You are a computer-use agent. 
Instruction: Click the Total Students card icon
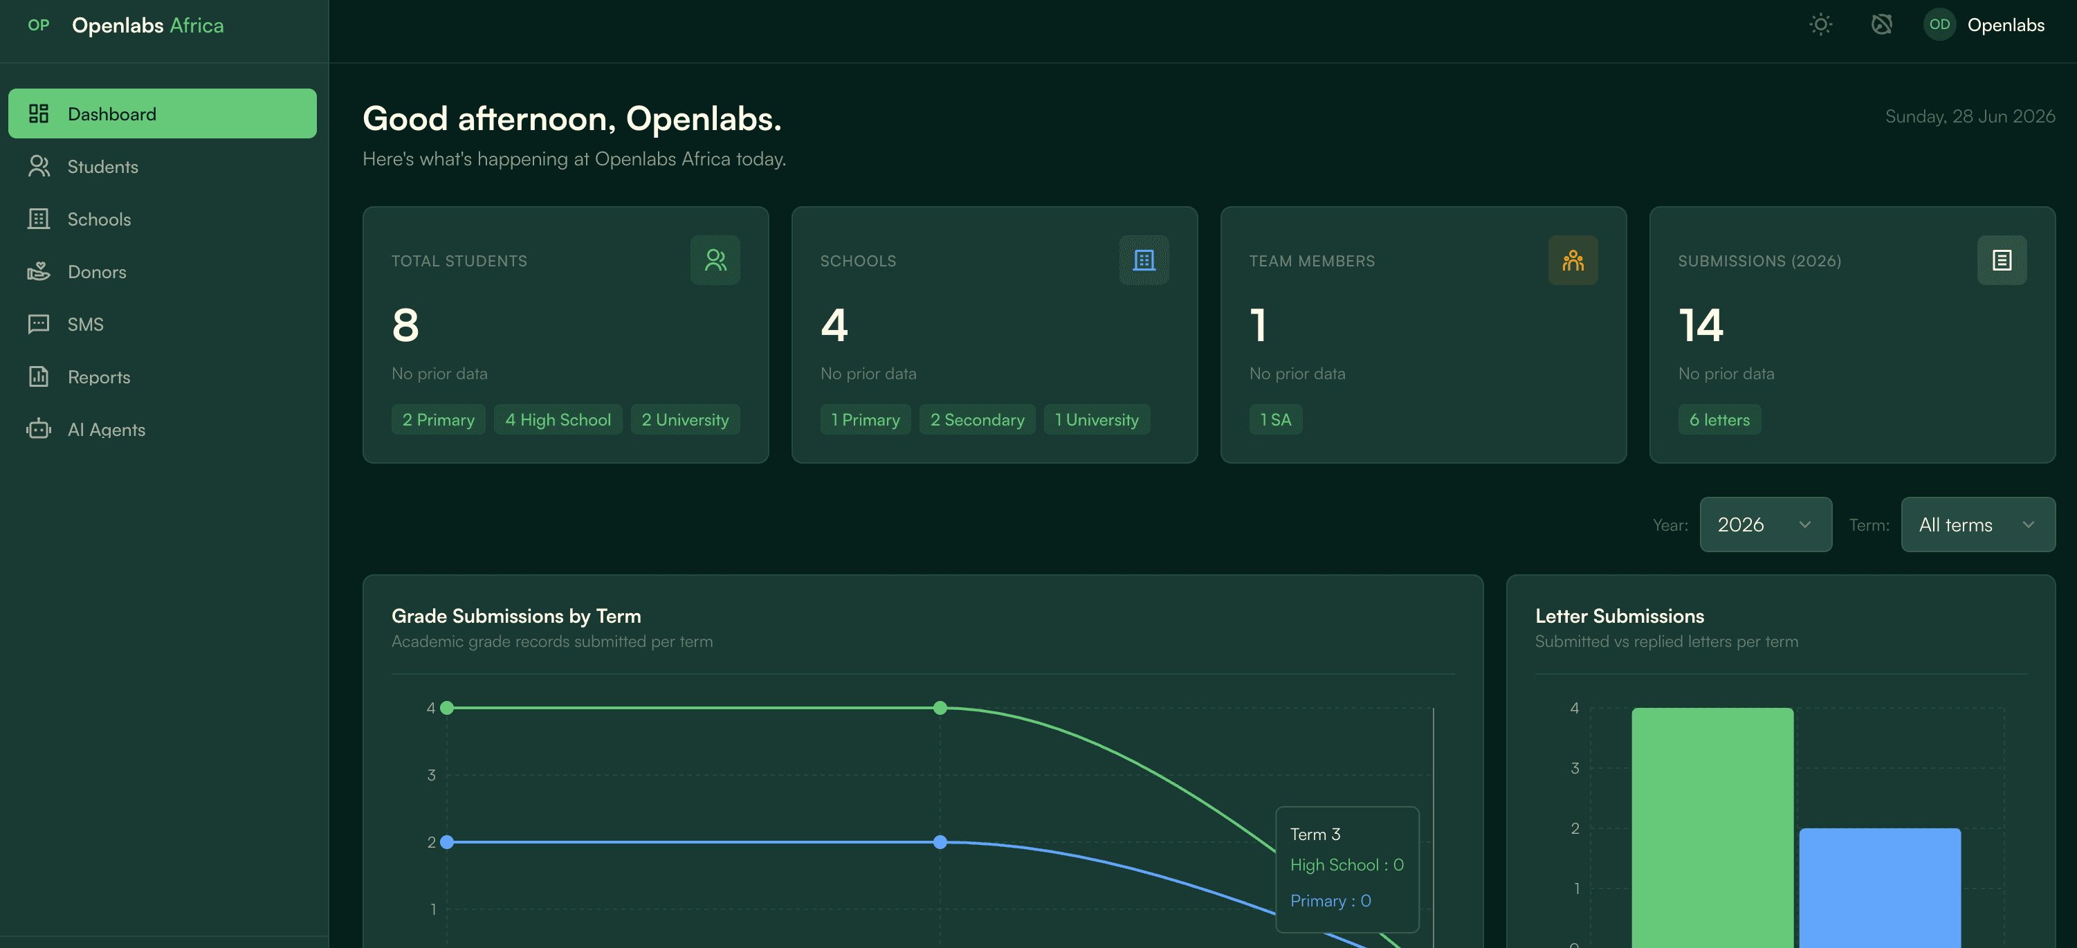pos(715,259)
